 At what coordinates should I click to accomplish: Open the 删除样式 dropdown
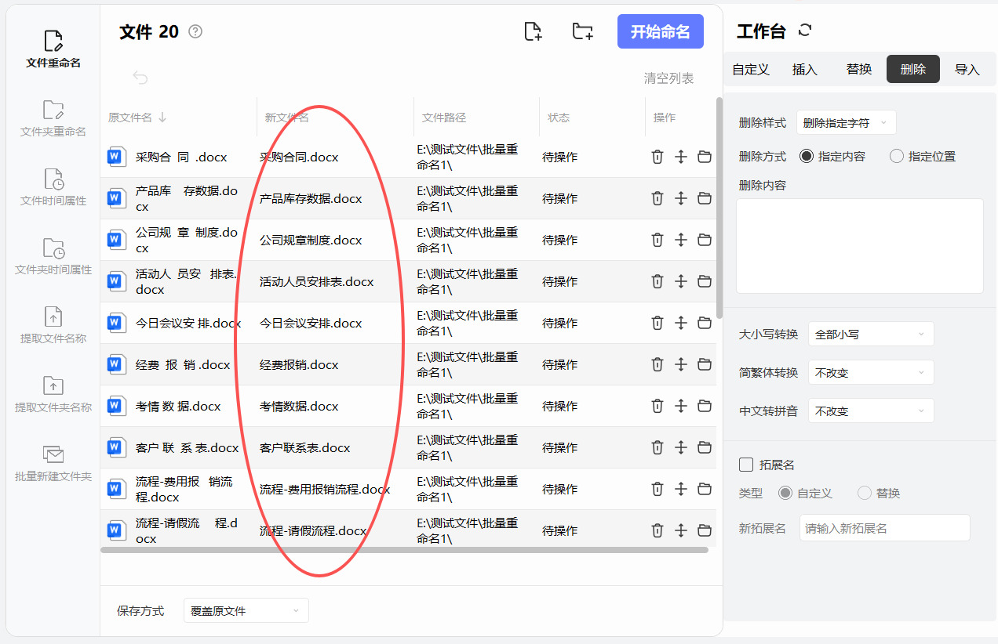pyautogui.click(x=846, y=122)
